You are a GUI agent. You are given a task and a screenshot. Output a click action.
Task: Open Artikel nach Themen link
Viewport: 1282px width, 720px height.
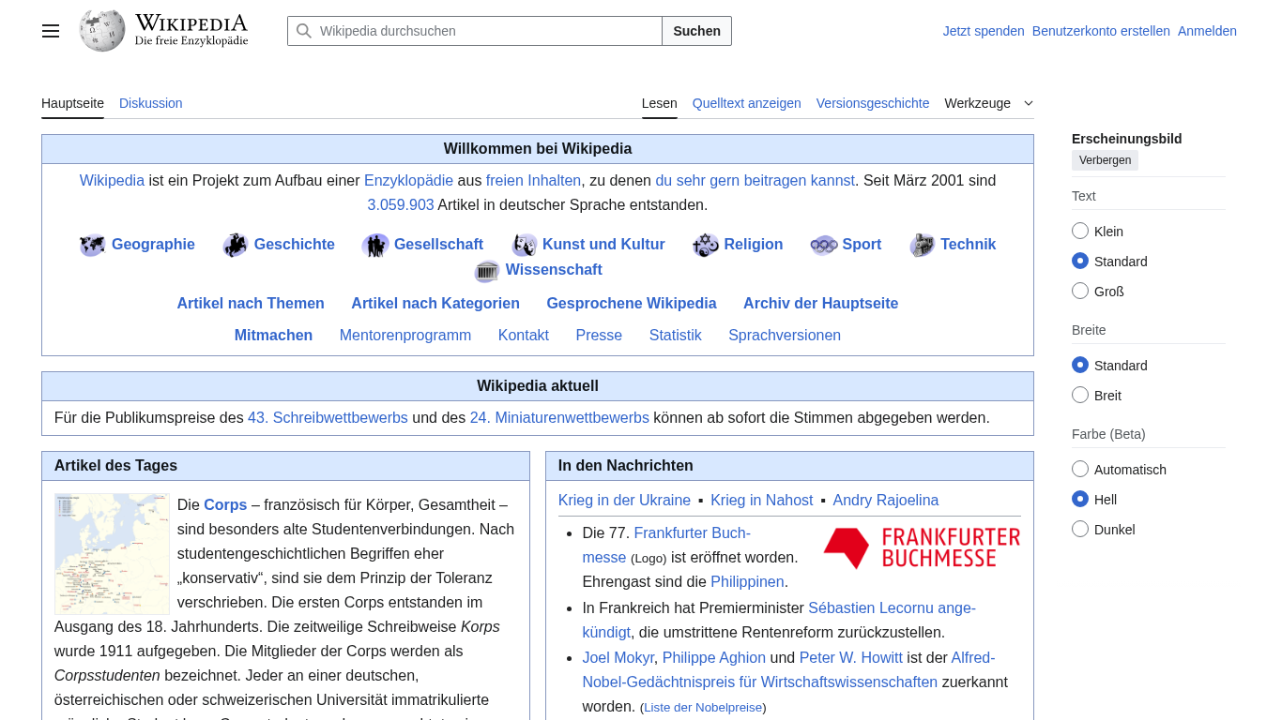(251, 303)
